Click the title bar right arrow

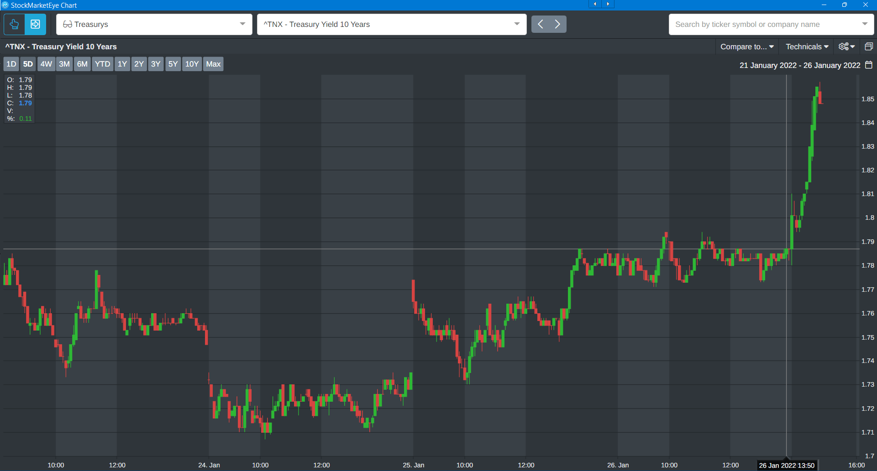[x=608, y=4]
